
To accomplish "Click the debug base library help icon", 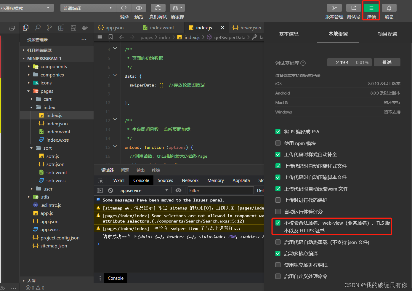I will point(303,63).
